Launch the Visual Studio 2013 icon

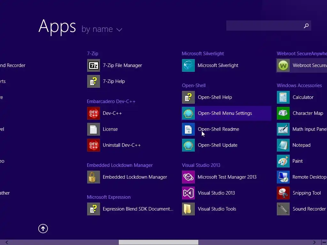pyautogui.click(x=188, y=193)
